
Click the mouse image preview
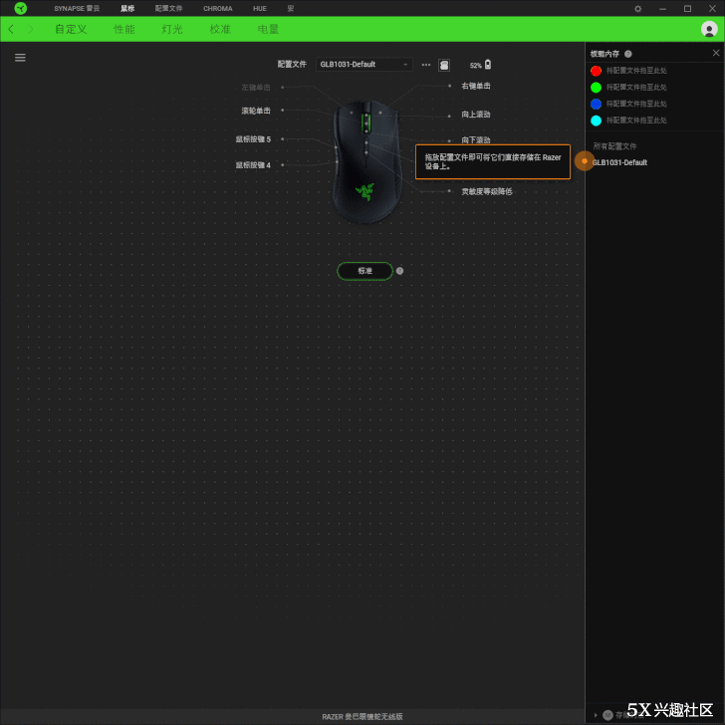365,161
